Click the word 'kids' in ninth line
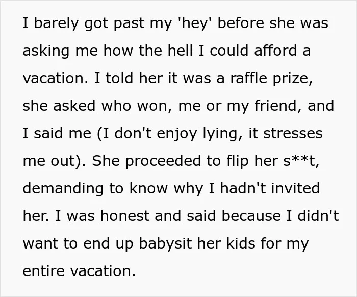 coord(241,243)
